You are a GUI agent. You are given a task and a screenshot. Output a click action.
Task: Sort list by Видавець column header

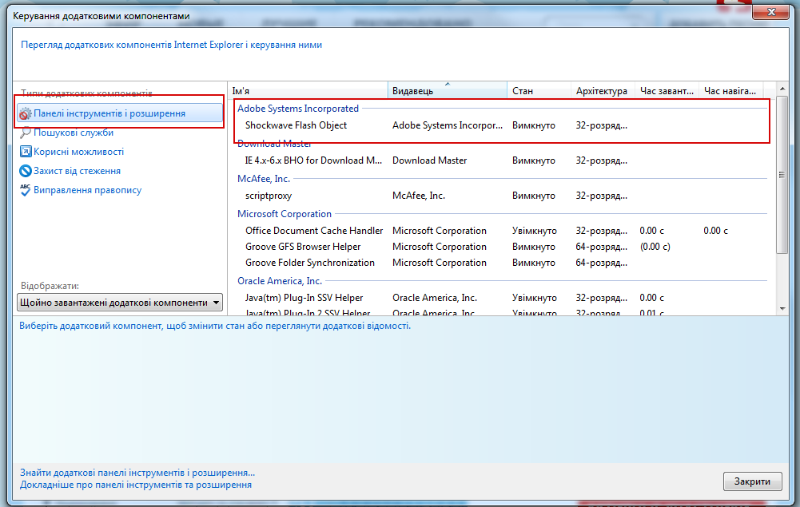448,91
